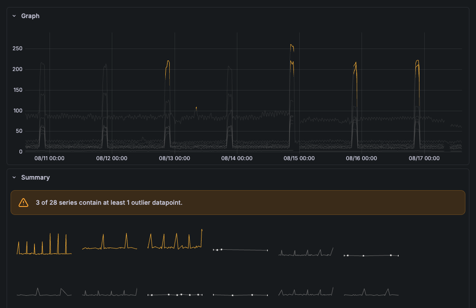Open the orange sparkline with seven spikes
This screenshot has width=476, height=308.
tap(44, 244)
